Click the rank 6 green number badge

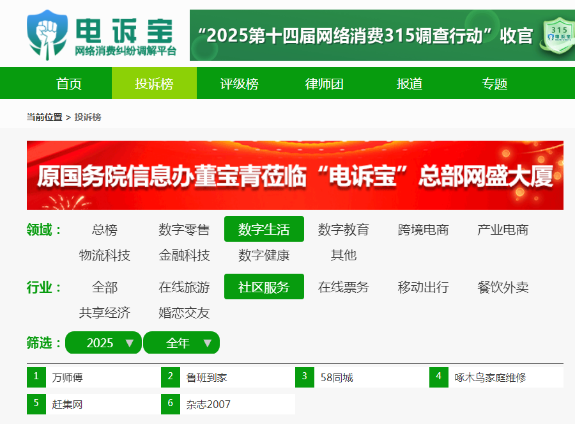tap(171, 404)
